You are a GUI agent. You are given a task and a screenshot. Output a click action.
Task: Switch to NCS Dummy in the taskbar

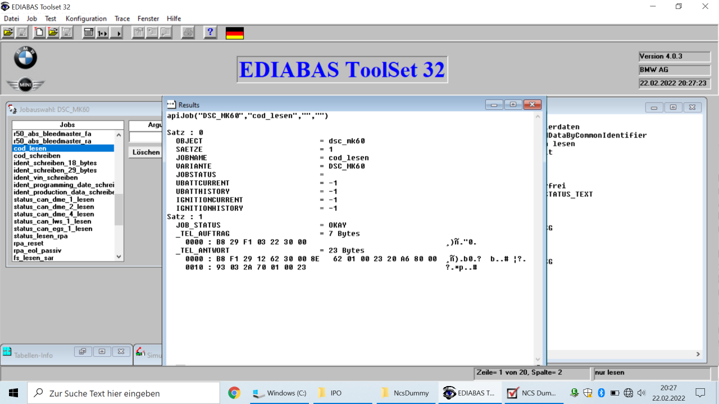[531, 393]
